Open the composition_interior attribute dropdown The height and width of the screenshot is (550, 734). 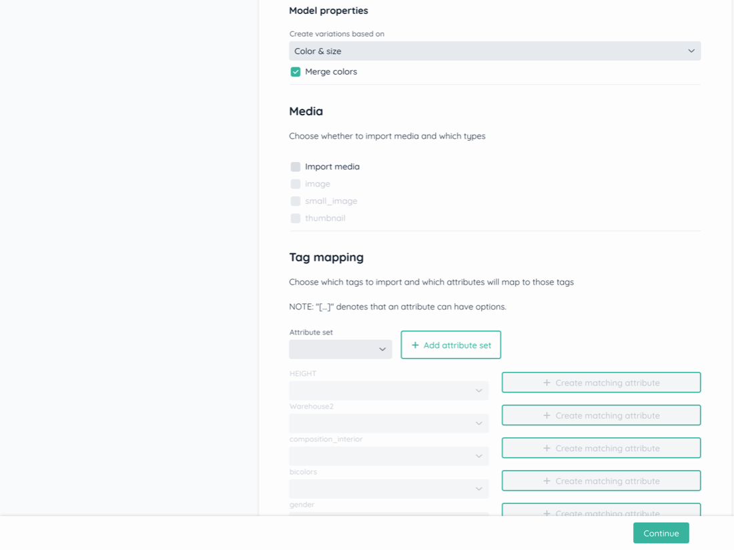[388, 456]
